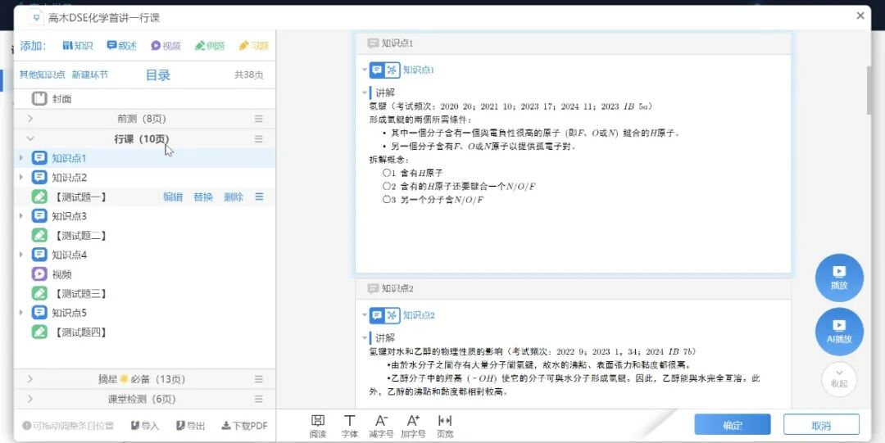Expand the 摘星必备（13页） section
Viewport: 885px width, 443px height.
[x=30, y=379]
